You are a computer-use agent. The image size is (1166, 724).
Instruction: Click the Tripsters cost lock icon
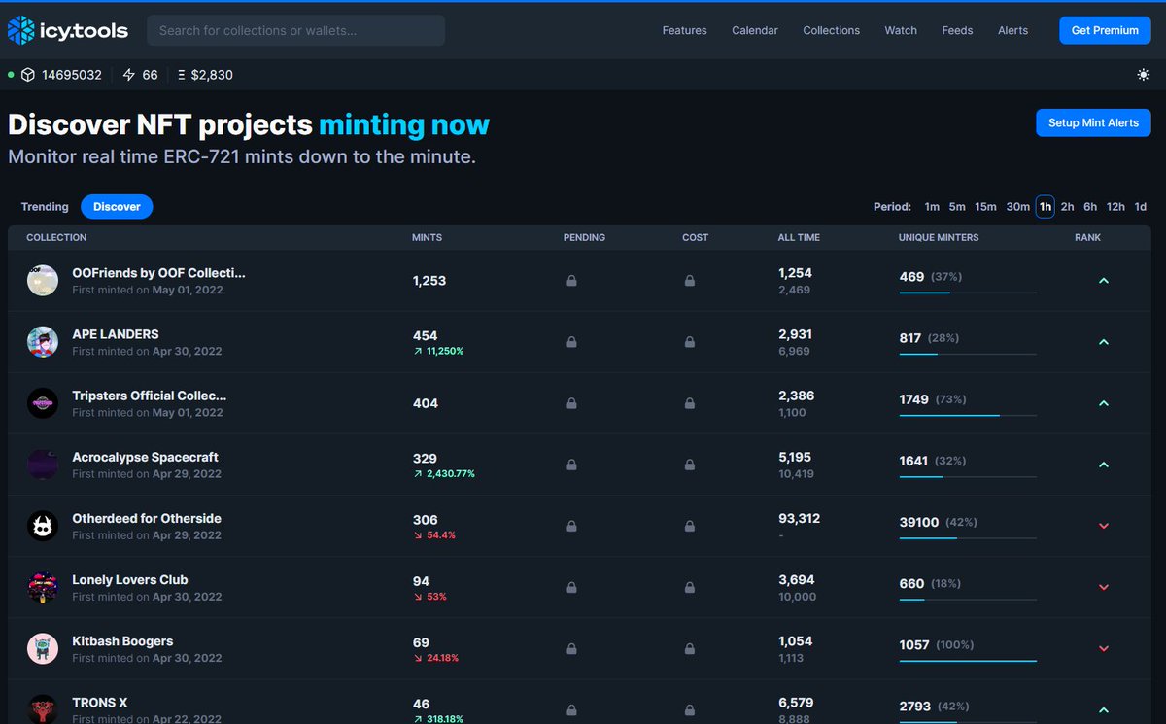(689, 403)
